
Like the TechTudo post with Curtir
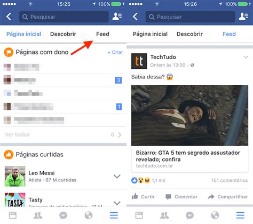click(143, 197)
